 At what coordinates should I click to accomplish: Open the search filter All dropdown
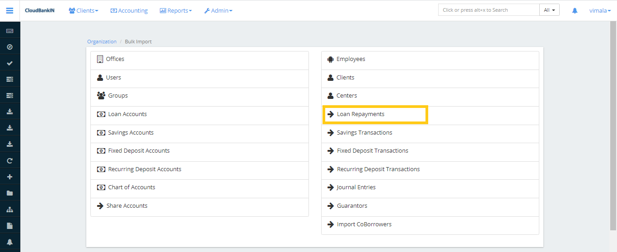click(549, 10)
